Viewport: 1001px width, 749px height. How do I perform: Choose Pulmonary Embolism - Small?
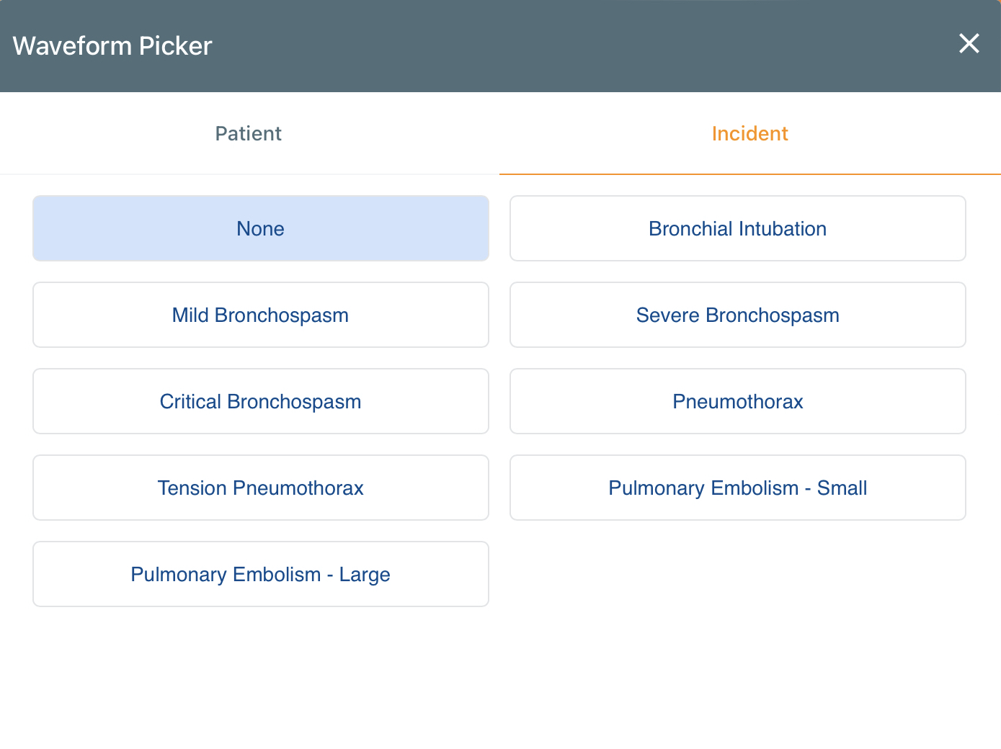(737, 488)
